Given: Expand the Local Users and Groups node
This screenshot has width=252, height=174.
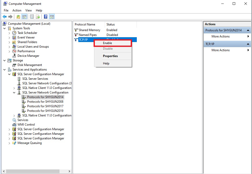Looking at the screenshot, I should point(9,47).
